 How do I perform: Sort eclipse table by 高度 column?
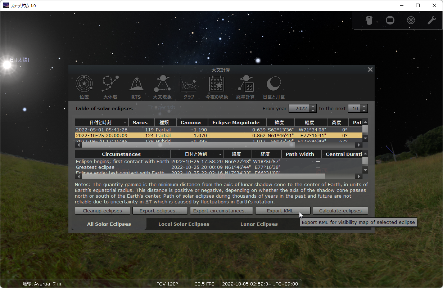pos(338,122)
